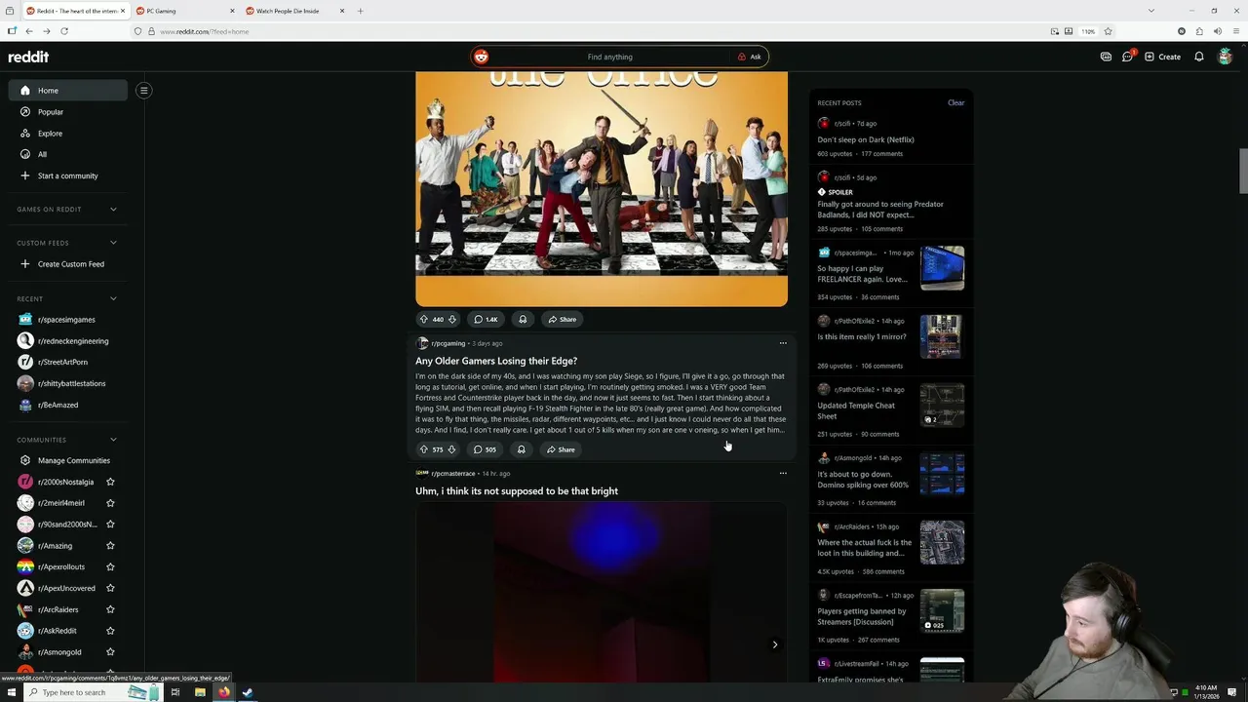Viewport: 1248px width, 702px height.
Task: Click the Ask button in search bar
Action: click(749, 57)
